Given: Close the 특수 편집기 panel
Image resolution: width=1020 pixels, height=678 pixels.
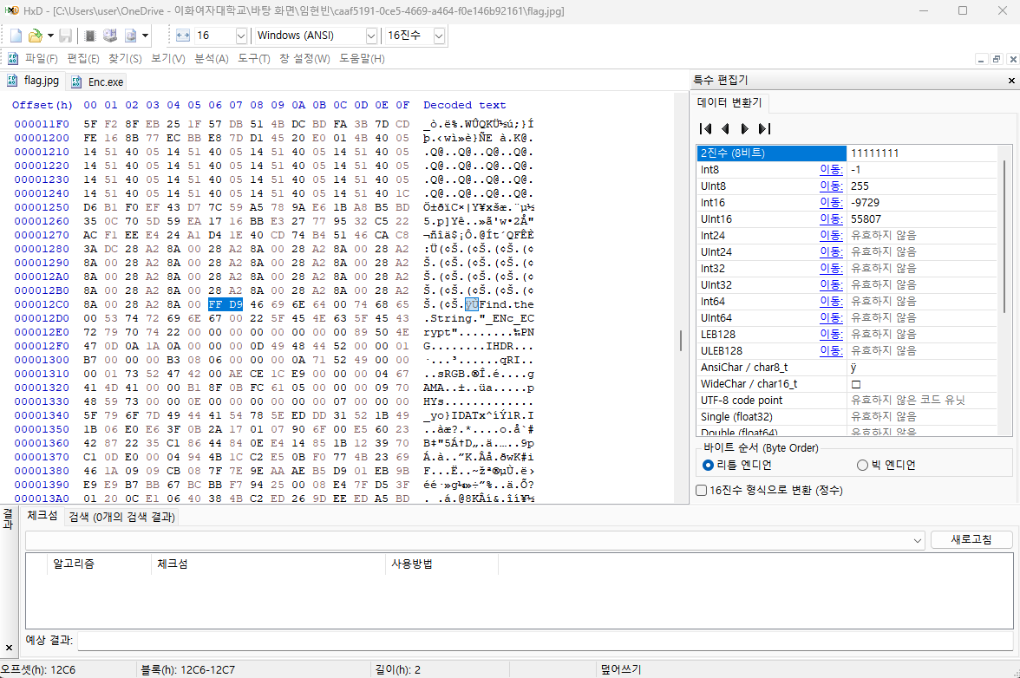Looking at the screenshot, I should tap(1011, 81).
